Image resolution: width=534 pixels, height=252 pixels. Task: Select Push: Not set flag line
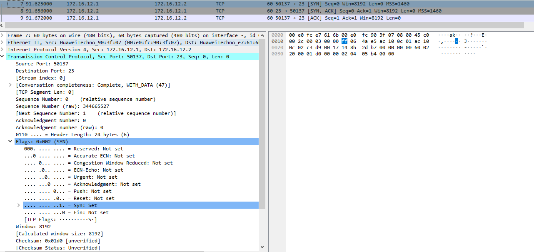(x=68, y=191)
